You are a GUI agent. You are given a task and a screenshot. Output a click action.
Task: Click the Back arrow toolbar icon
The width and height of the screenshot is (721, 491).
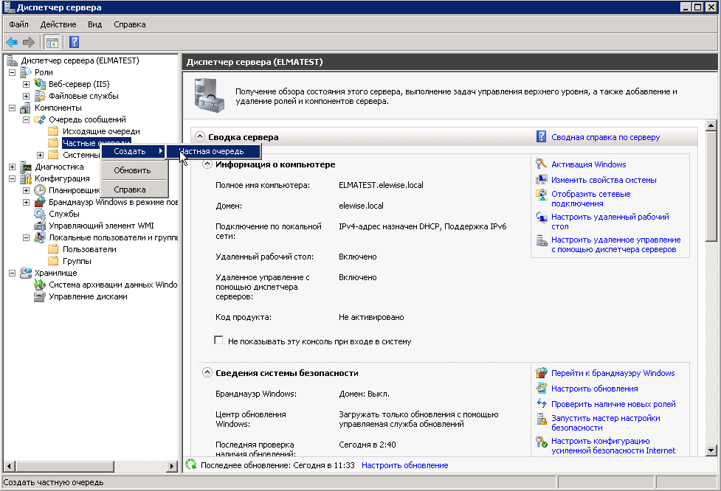tap(12, 42)
